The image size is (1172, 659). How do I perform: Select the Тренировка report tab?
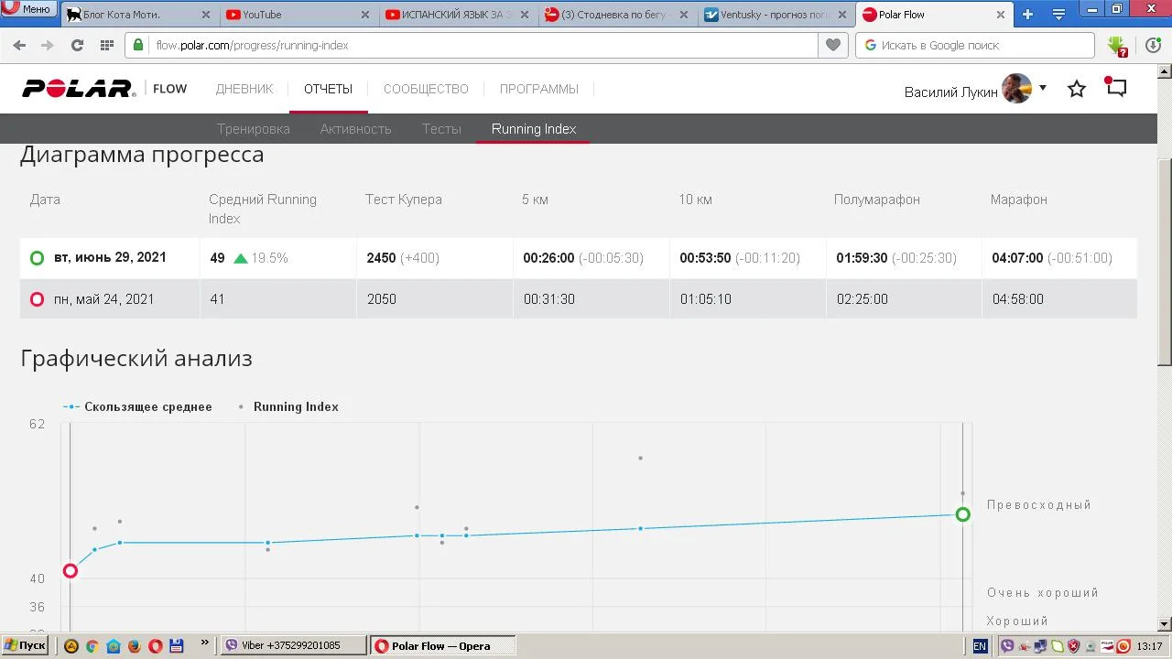[254, 129]
